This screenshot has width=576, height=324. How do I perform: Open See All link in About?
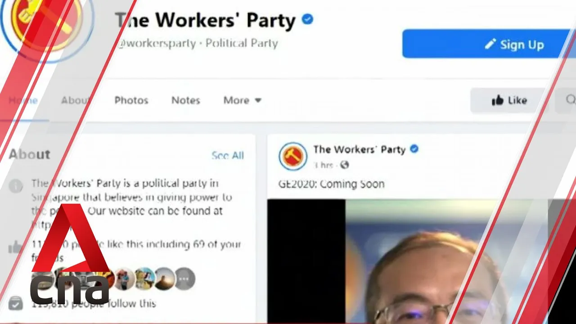[228, 156]
